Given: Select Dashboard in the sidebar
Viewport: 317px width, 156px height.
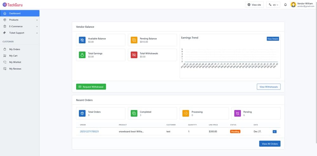Looking at the screenshot, I should click(x=20, y=13).
